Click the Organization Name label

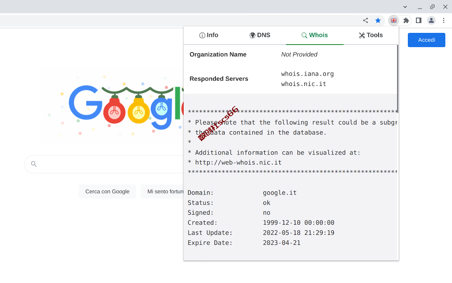(218, 54)
